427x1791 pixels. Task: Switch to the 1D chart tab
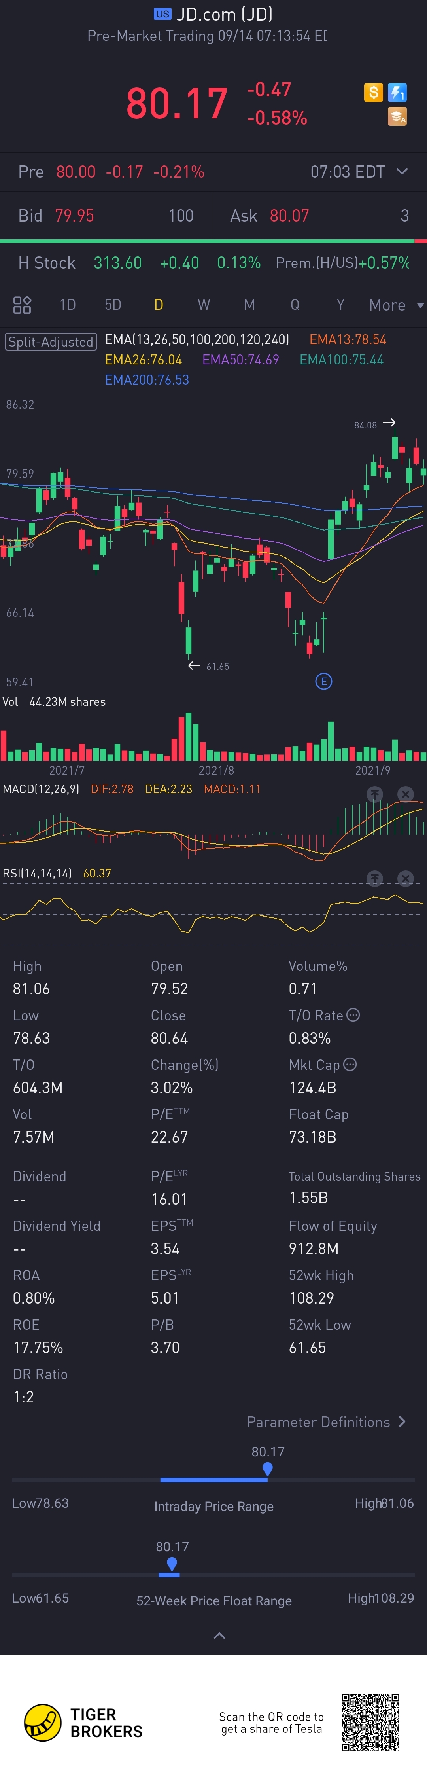[67, 305]
